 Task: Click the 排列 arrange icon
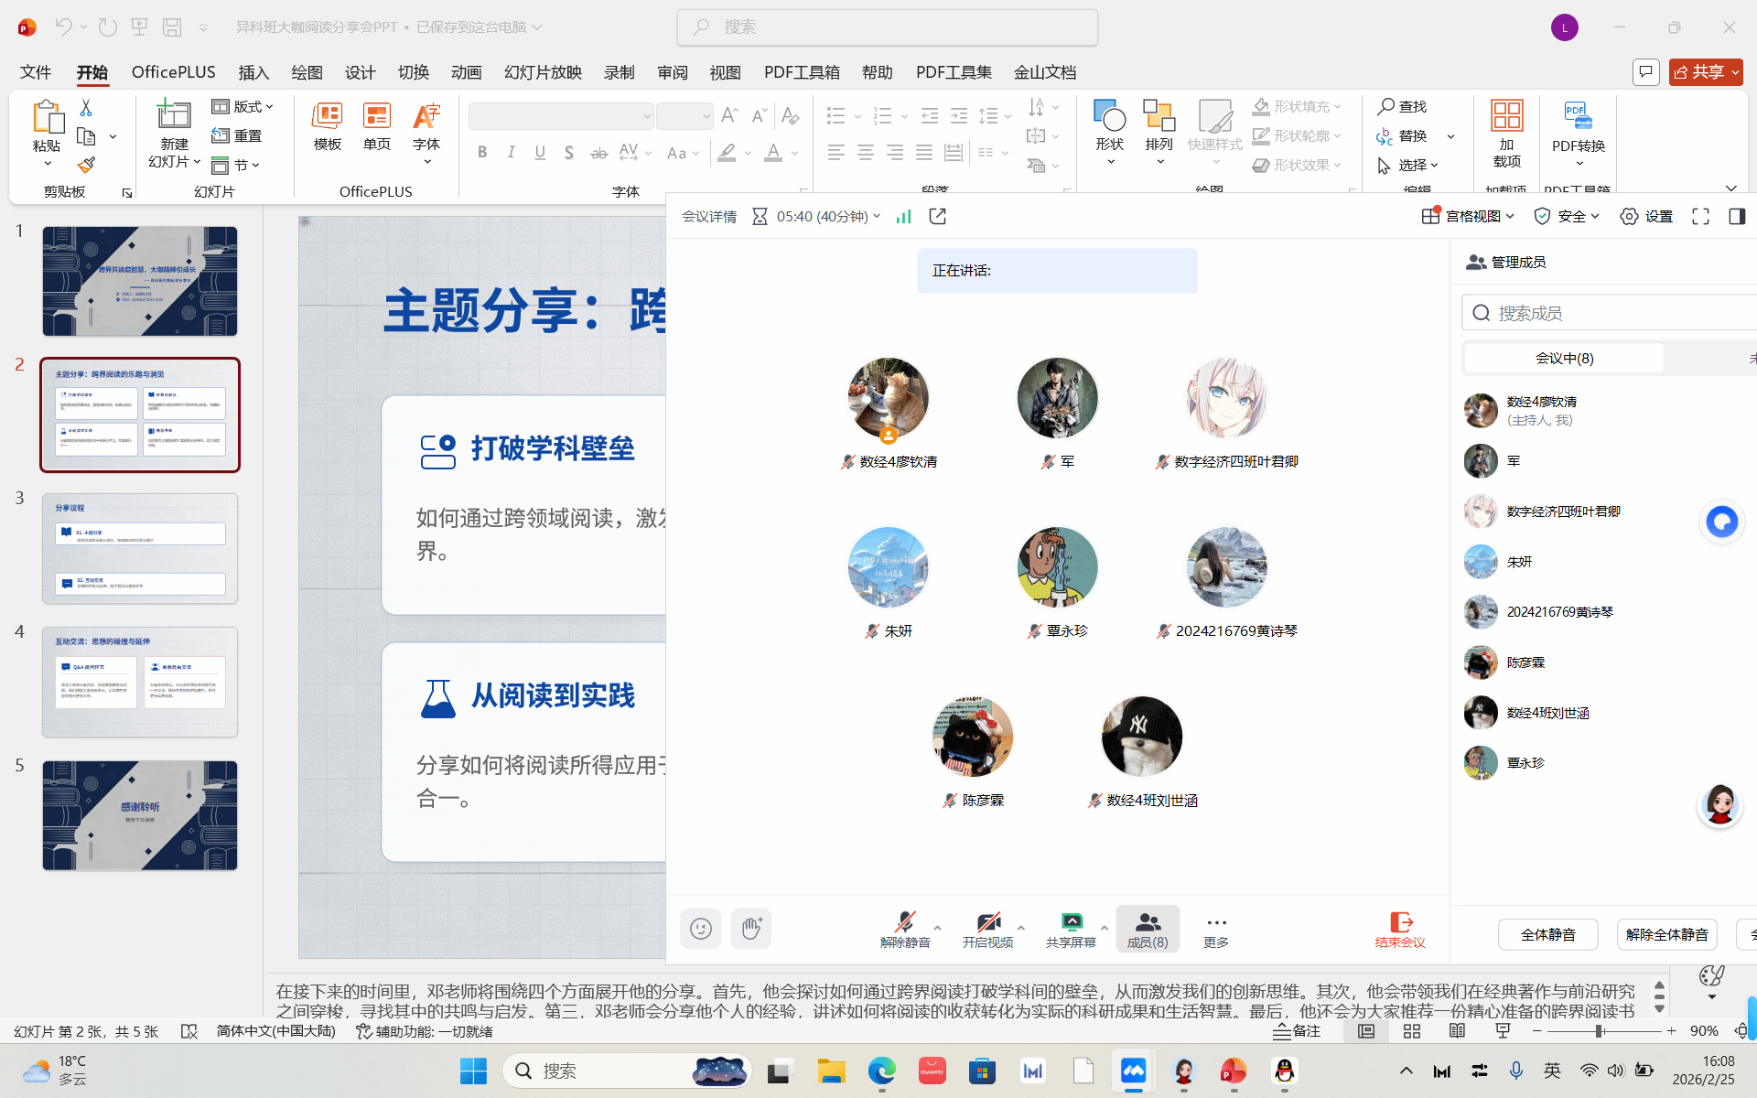click(1159, 116)
